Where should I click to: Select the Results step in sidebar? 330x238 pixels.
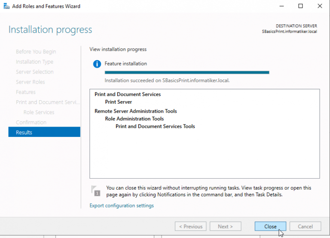click(x=44, y=133)
